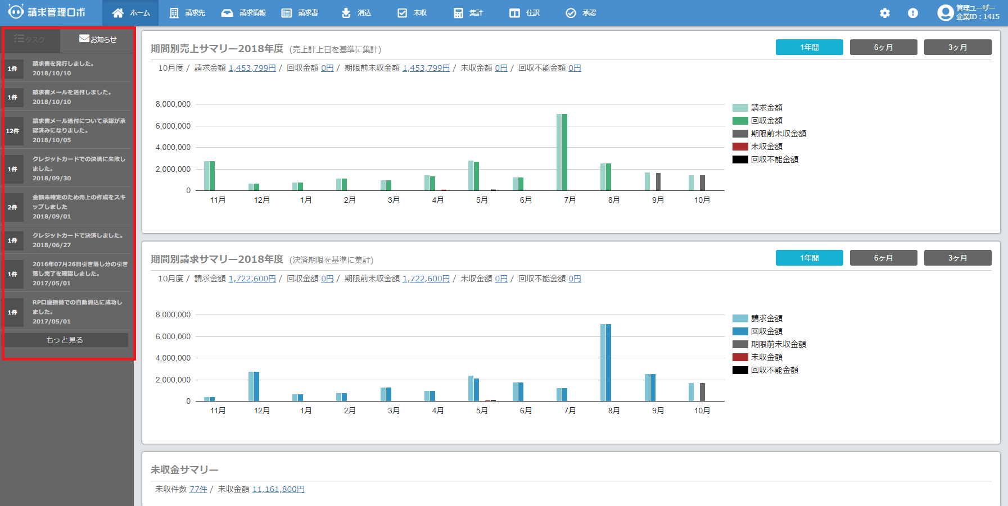Click the 請求先 building icon
This screenshot has height=506, width=1008.
pos(174,13)
